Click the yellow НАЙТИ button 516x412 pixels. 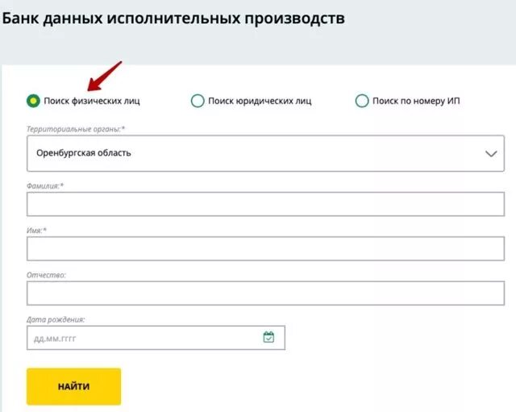coord(73,386)
